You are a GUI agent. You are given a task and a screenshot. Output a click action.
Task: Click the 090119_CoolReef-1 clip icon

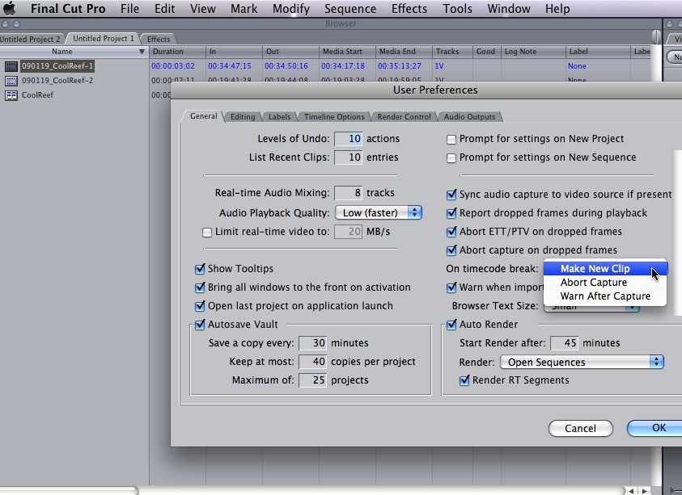point(11,66)
